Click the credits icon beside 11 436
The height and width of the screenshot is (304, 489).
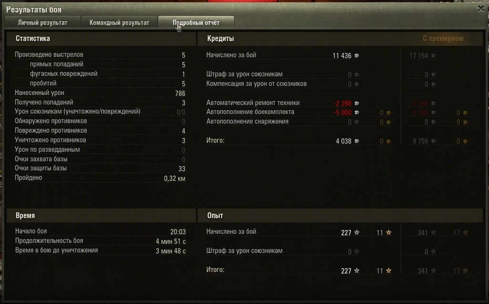click(357, 56)
